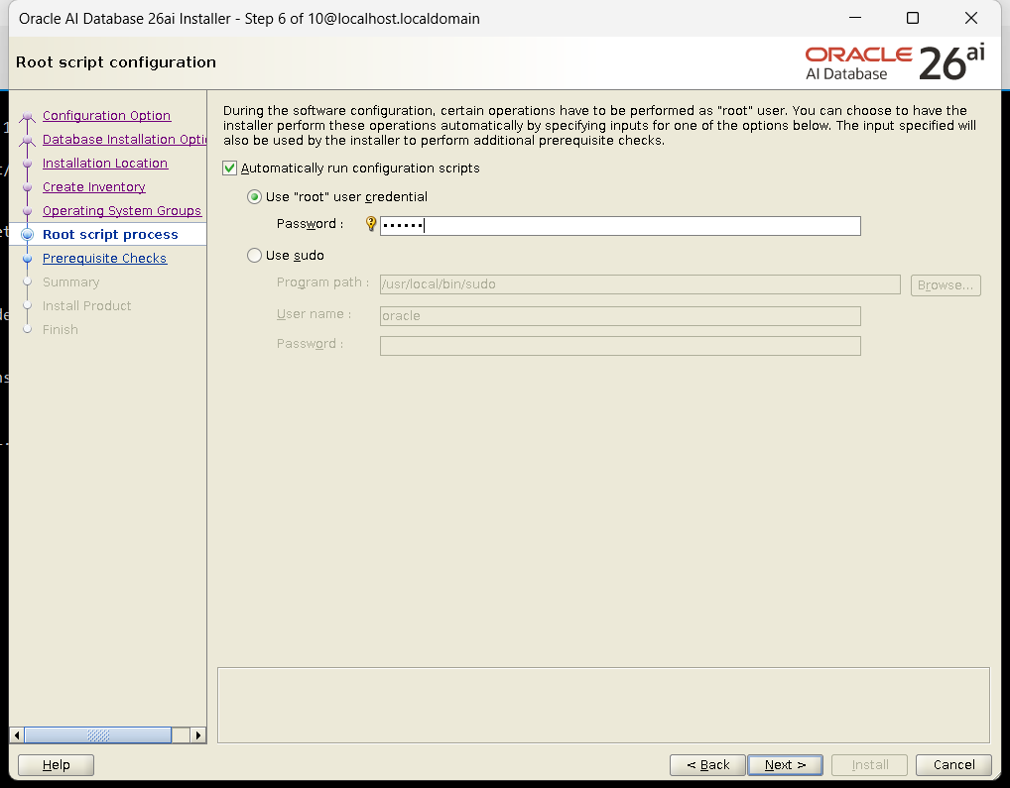Select the Use sudo radio button
Screen dimensions: 1010x788
(254, 256)
